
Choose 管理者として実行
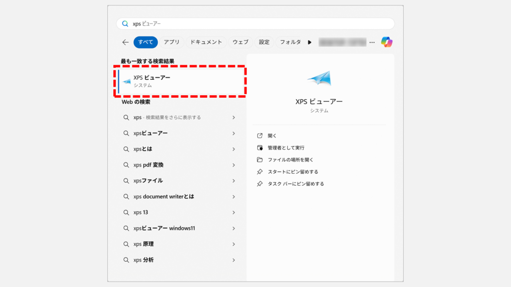[x=286, y=147]
